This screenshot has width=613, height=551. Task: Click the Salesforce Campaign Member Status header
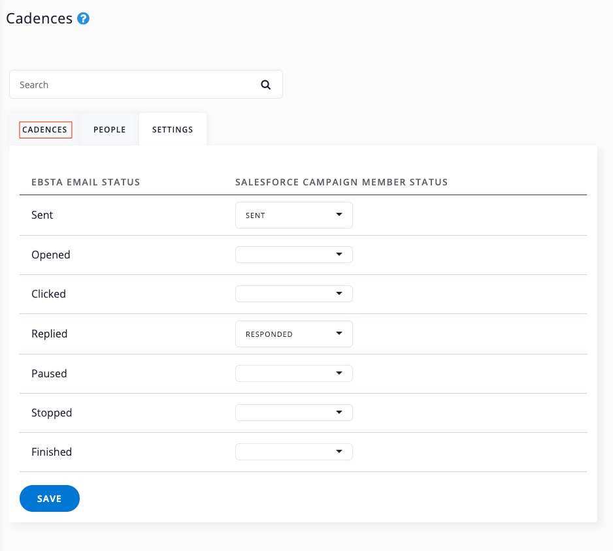tap(341, 182)
